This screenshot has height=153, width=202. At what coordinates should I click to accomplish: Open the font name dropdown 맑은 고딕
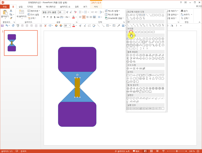tap(57, 12)
